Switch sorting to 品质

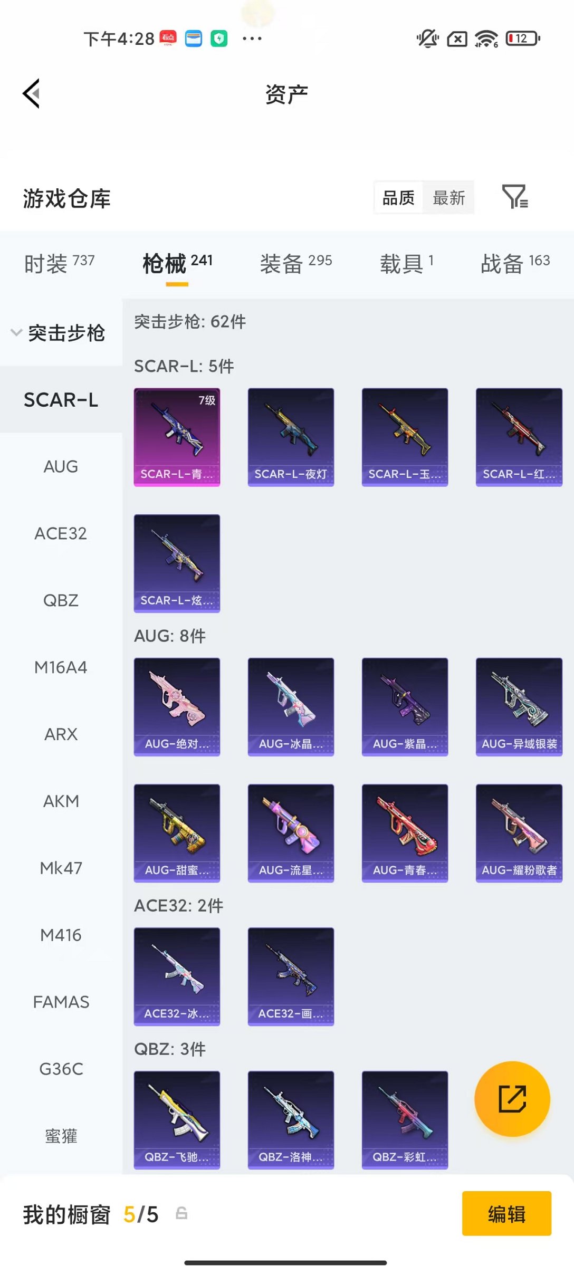click(398, 198)
